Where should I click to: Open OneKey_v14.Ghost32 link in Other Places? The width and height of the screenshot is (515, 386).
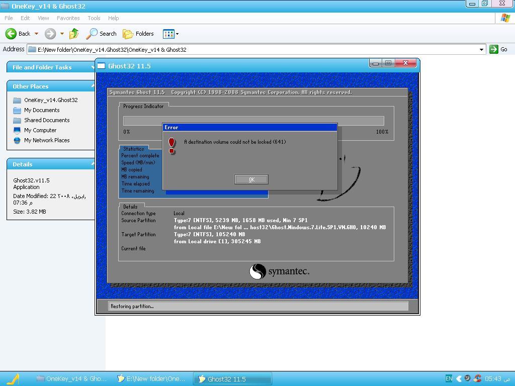click(x=51, y=100)
